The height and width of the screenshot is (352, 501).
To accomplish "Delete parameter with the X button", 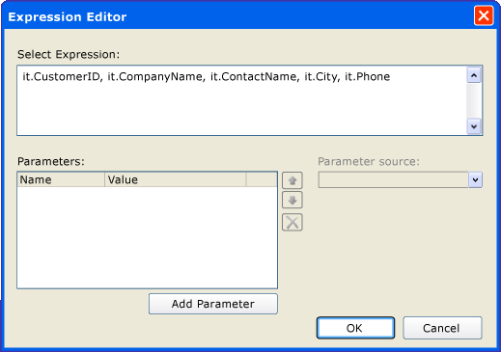I will (x=292, y=222).
